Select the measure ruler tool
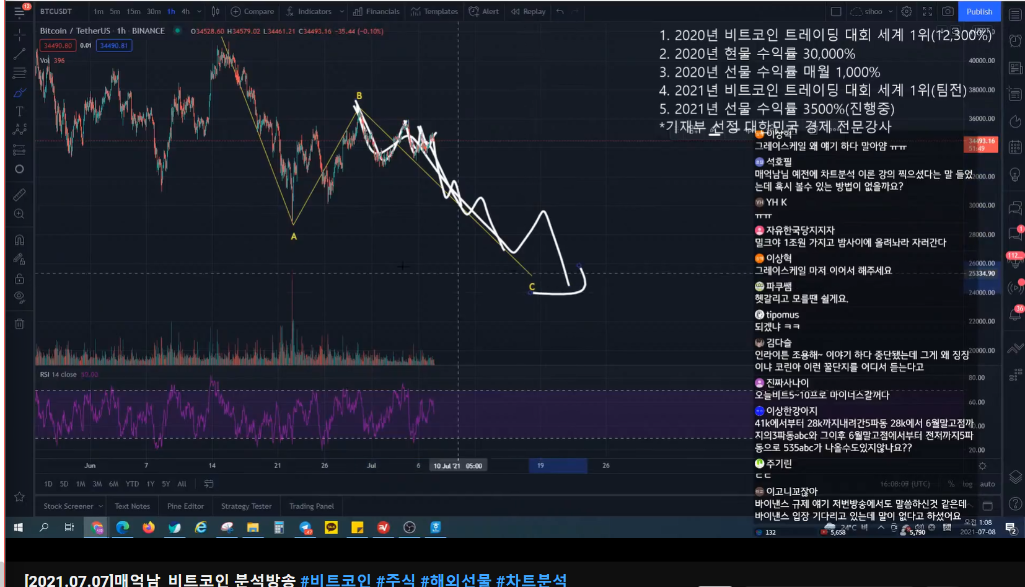1025x587 pixels. tap(19, 195)
